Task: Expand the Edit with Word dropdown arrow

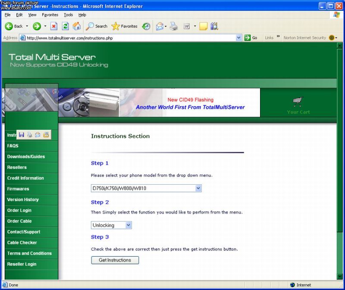Action: (195, 26)
